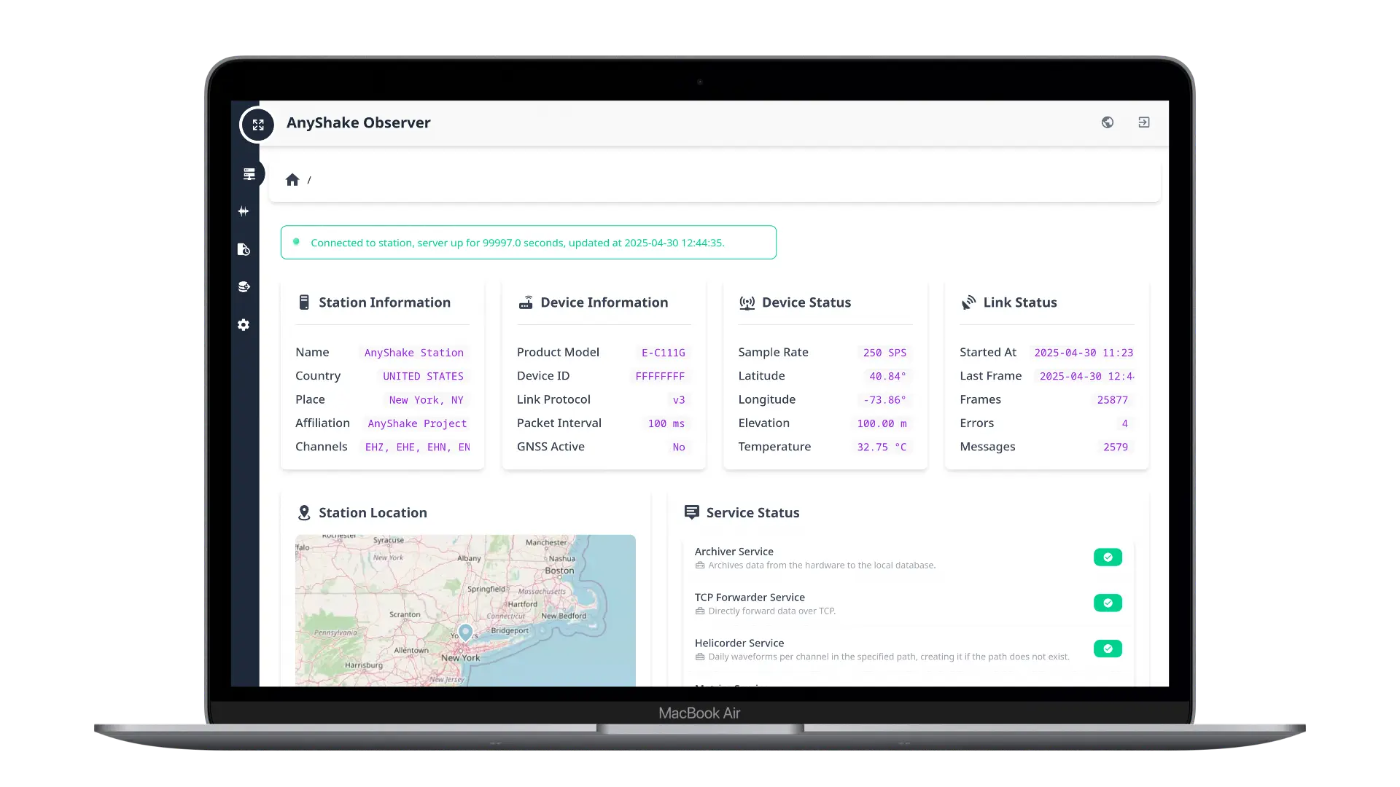Click the globe language icon

(x=1107, y=122)
